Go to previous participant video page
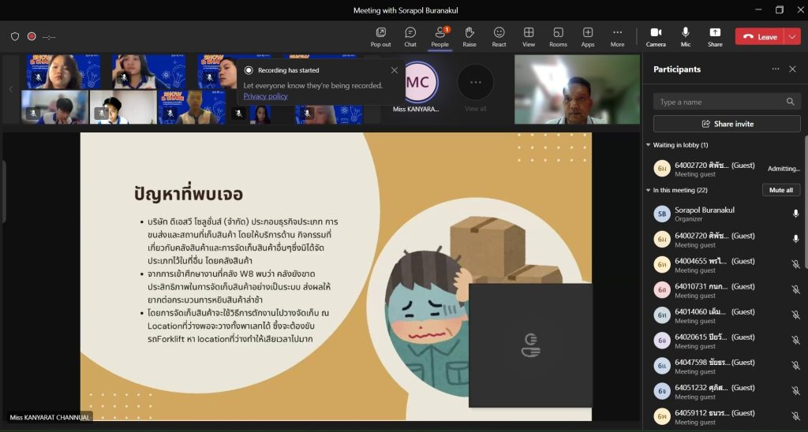808x432 pixels. tap(11, 89)
